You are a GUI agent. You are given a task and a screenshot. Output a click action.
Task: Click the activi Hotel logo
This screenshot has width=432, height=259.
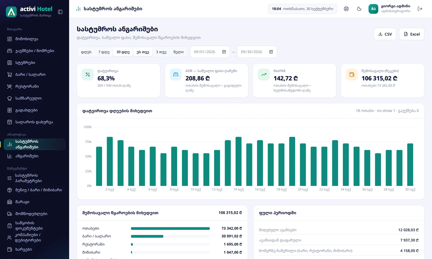[29, 12]
